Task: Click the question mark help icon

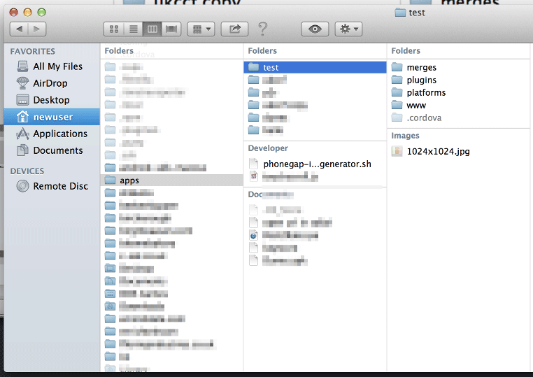Action: coord(262,29)
